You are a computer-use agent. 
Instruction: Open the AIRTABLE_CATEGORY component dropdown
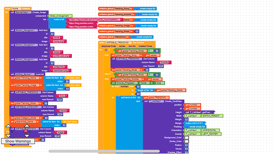tap(28, 107)
